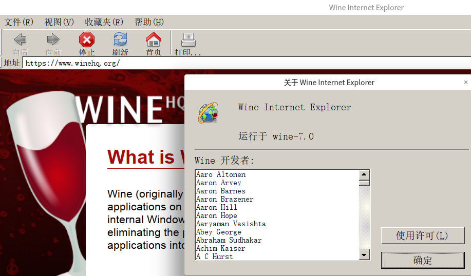
Task: Open the 收藏夹(F) menu
Action: (x=104, y=22)
